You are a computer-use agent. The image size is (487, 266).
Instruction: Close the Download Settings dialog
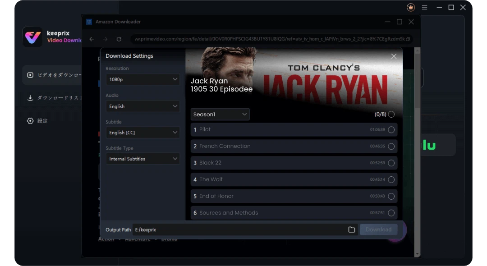pos(394,56)
